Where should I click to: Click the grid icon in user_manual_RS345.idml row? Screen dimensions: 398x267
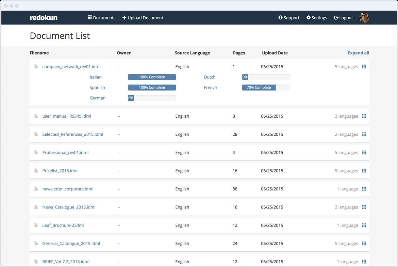click(x=364, y=116)
